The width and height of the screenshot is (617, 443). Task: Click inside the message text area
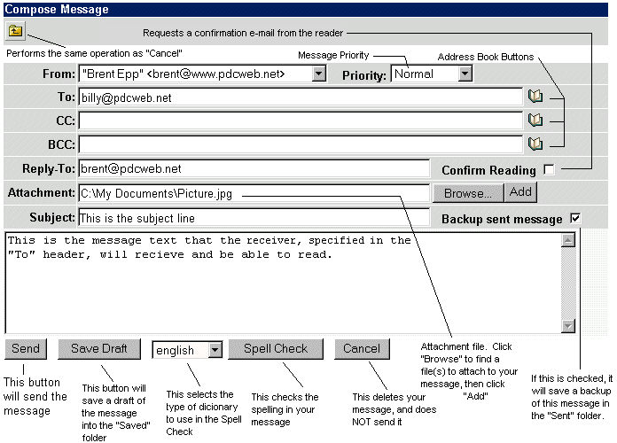click(284, 283)
